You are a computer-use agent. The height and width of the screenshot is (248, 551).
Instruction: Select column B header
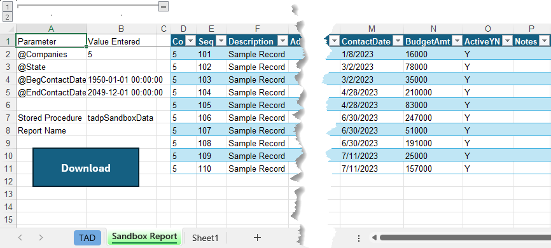click(x=122, y=29)
